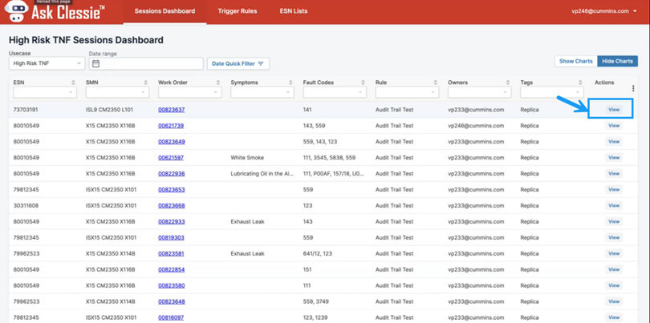This screenshot has width=650, height=323.
Task: Click the White Smoke symptom cell
Action: [247, 158]
